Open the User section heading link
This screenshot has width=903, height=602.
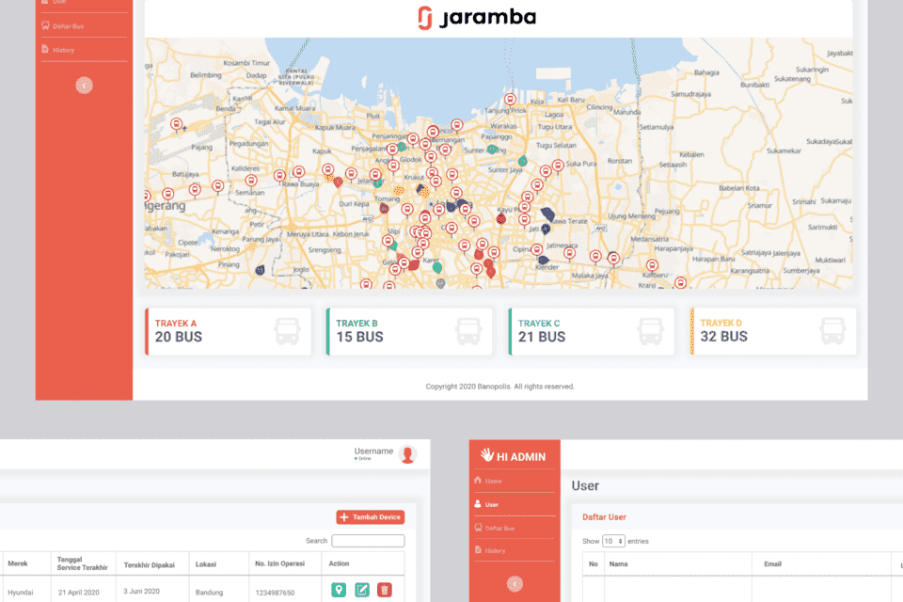pos(585,485)
